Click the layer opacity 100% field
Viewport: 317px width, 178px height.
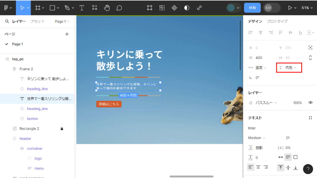click(297, 103)
